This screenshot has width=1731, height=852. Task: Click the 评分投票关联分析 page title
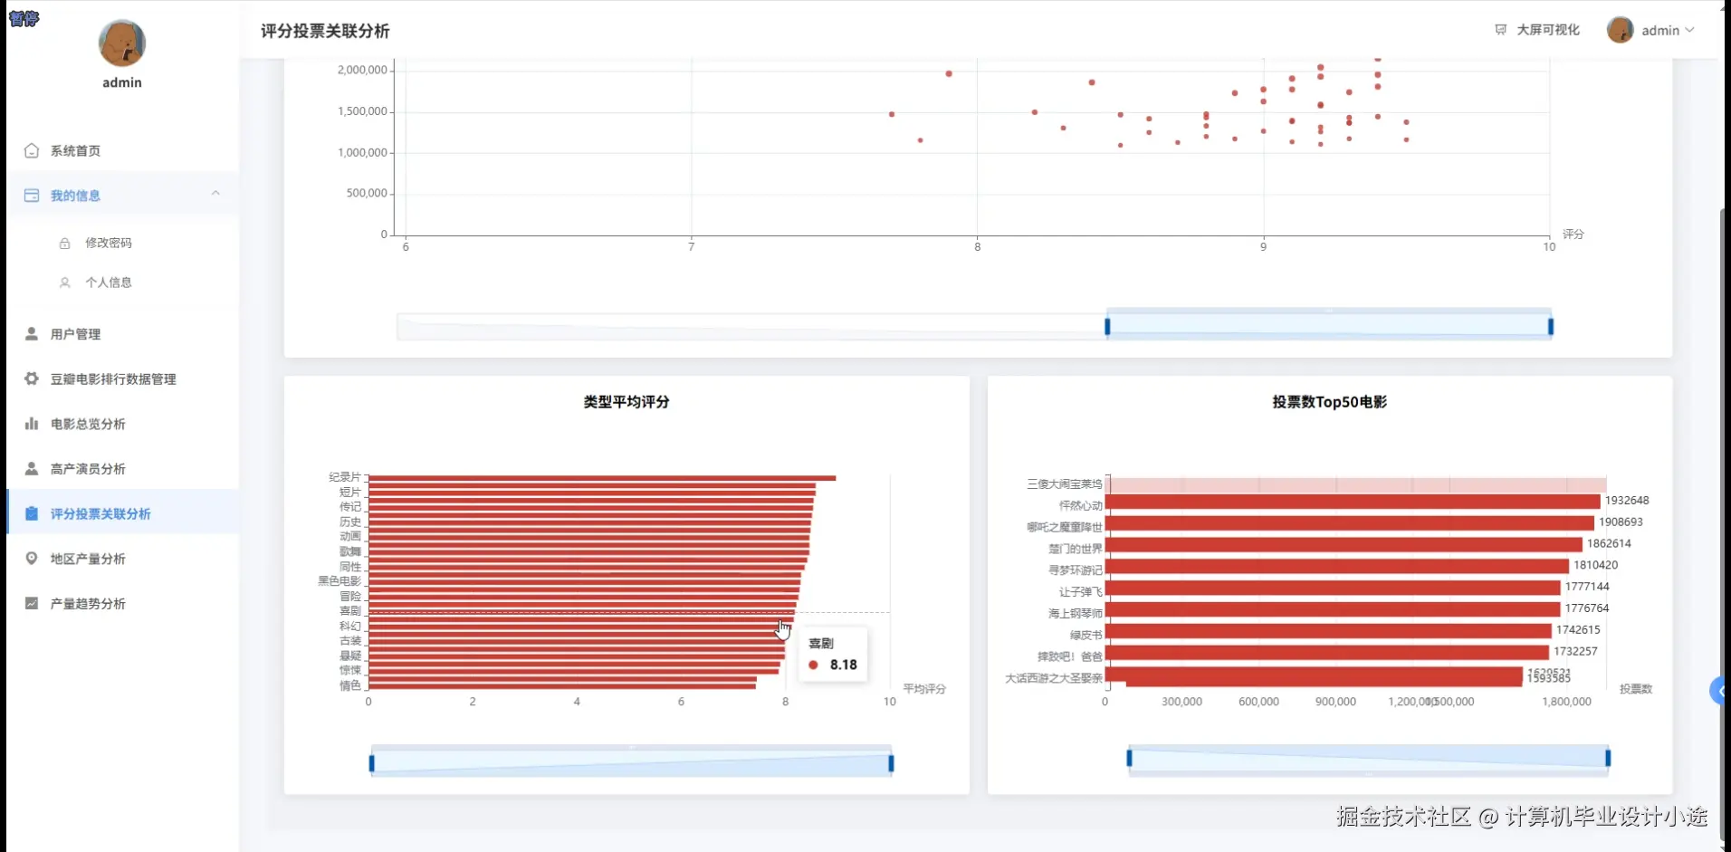(x=325, y=31)
